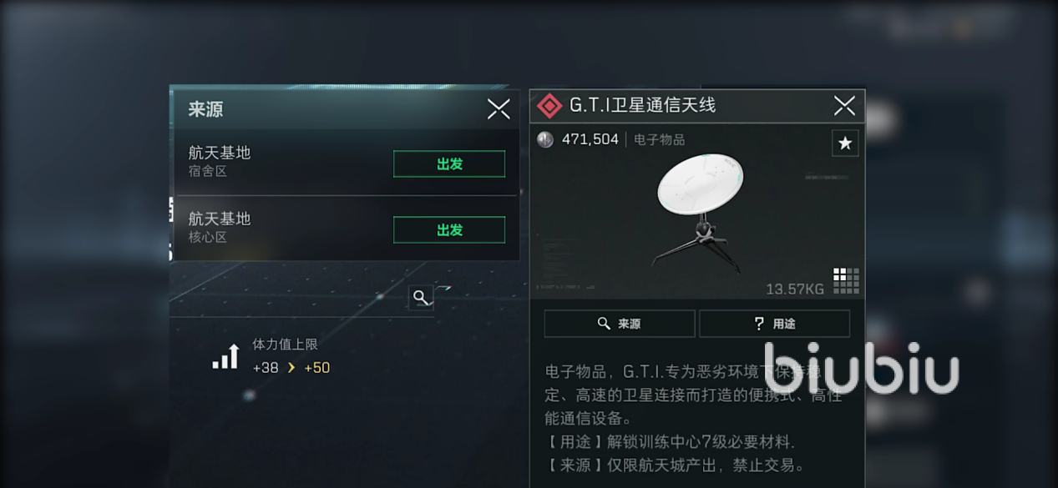Click the item price value 471,504
Viewport: 1058px width, 488px height.
tap(590, 139)
